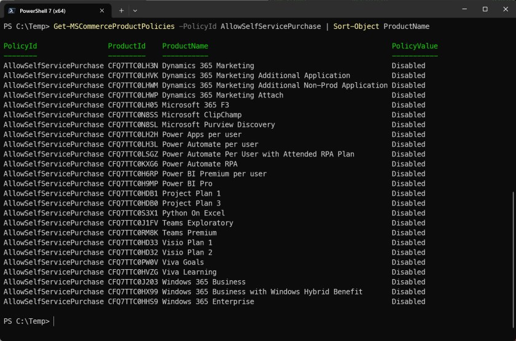Click Disabled value for Dynamics 365 Marketing row
This screenshot has height=341, width=516.
(x=408, y=66)
